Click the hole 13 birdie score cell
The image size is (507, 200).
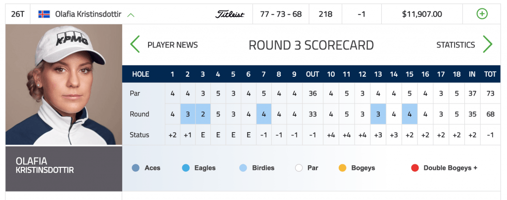(x=378, y=114)
